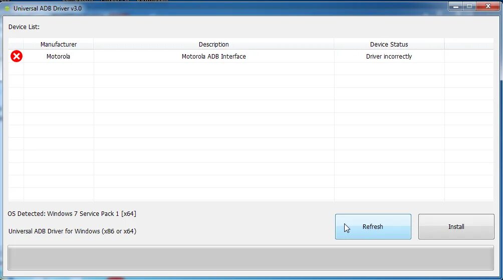The height and width of the screenshot is (280, 503).
Task: Close the Universal ADB Driver window
Action: [488, 6]
